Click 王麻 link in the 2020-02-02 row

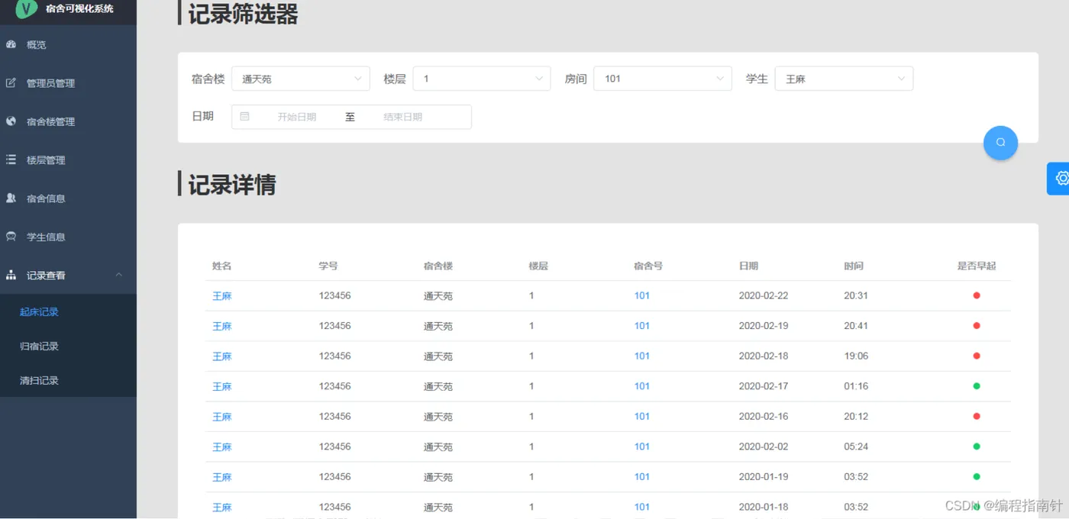[221, 446]
